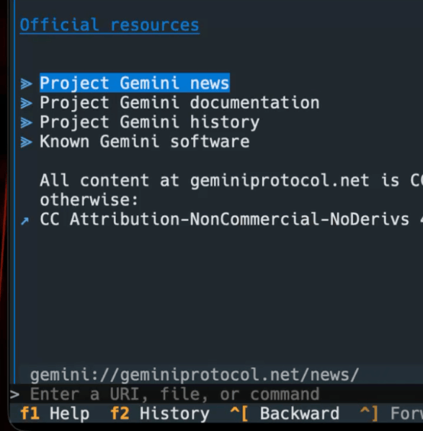This screenshot has width=423, height=431.
Task: Click the f2 key label
Action: click(x=120, y=414)
